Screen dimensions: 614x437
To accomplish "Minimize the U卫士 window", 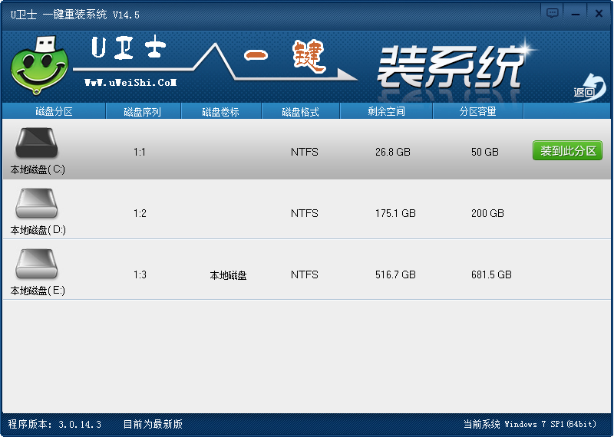I will click(x=575, y=14).
